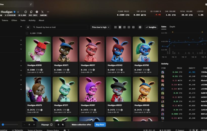Expand the fourth filter chevron below the divider
The image size is (207, 131).
(21, 61)
